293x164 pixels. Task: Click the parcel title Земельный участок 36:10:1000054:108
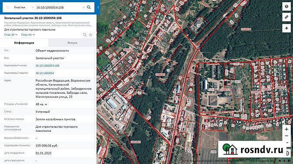tap(33, 18)
